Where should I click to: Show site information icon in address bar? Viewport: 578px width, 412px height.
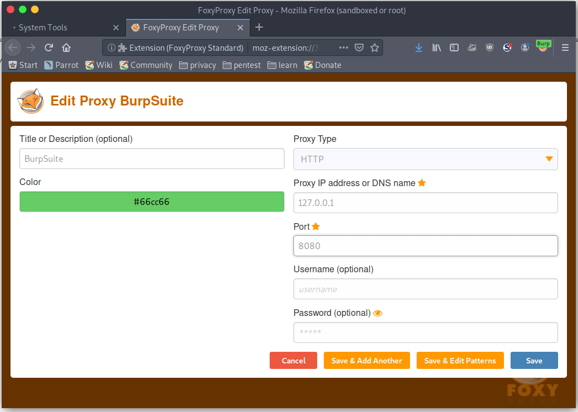(x=111, y=48)
